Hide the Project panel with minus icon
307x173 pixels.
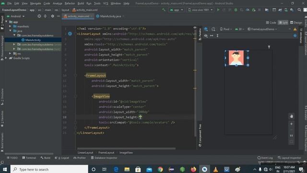[59, 16]
